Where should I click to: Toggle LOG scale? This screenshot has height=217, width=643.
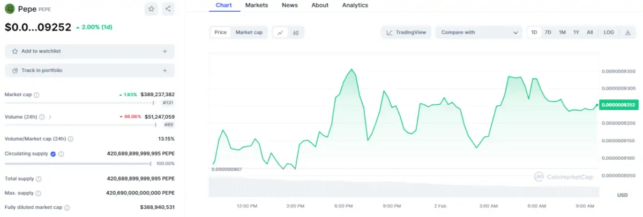click(609, 33)
